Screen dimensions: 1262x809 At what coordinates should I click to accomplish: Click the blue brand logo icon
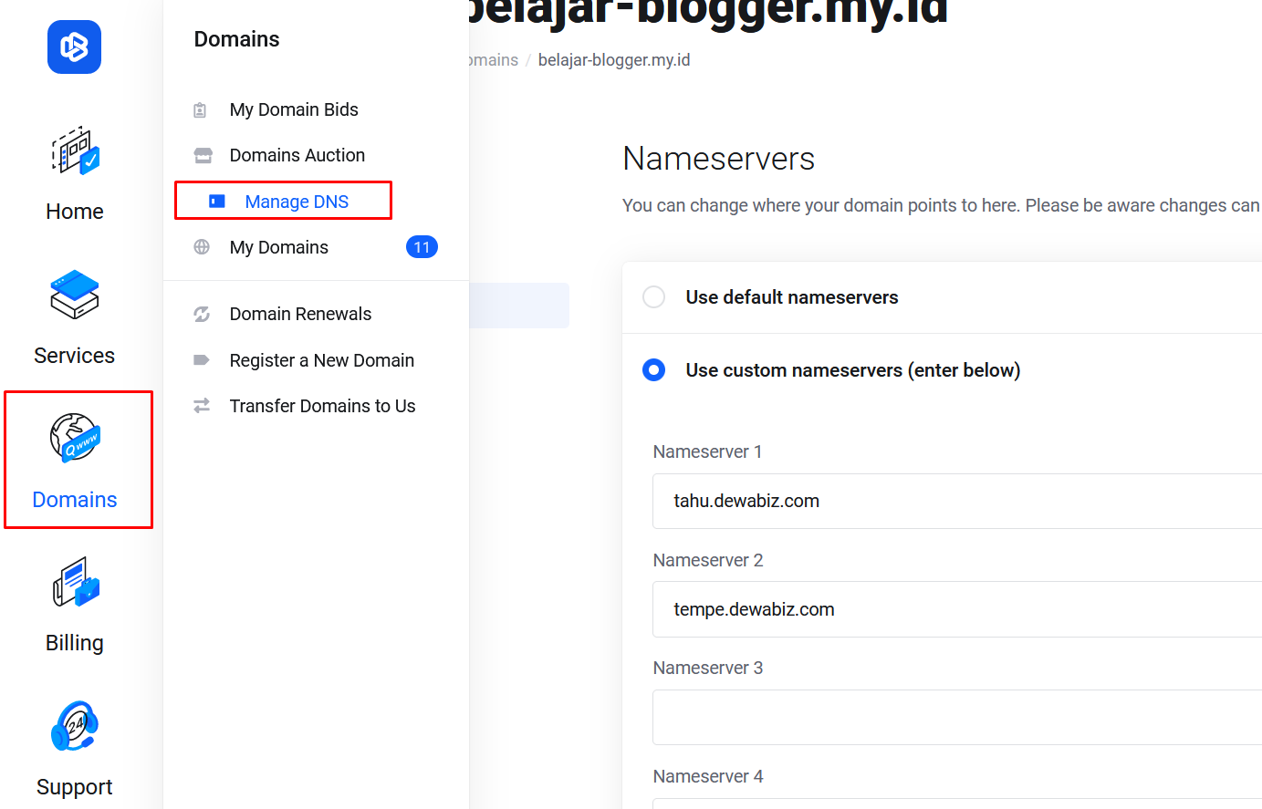pos(74,47)
